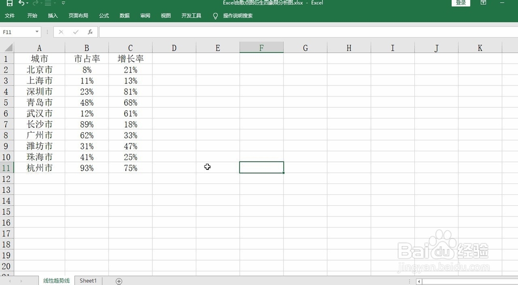This screenshot has height=285, width=518.
Task: Click the 89% market share cell
Action: 87,124
